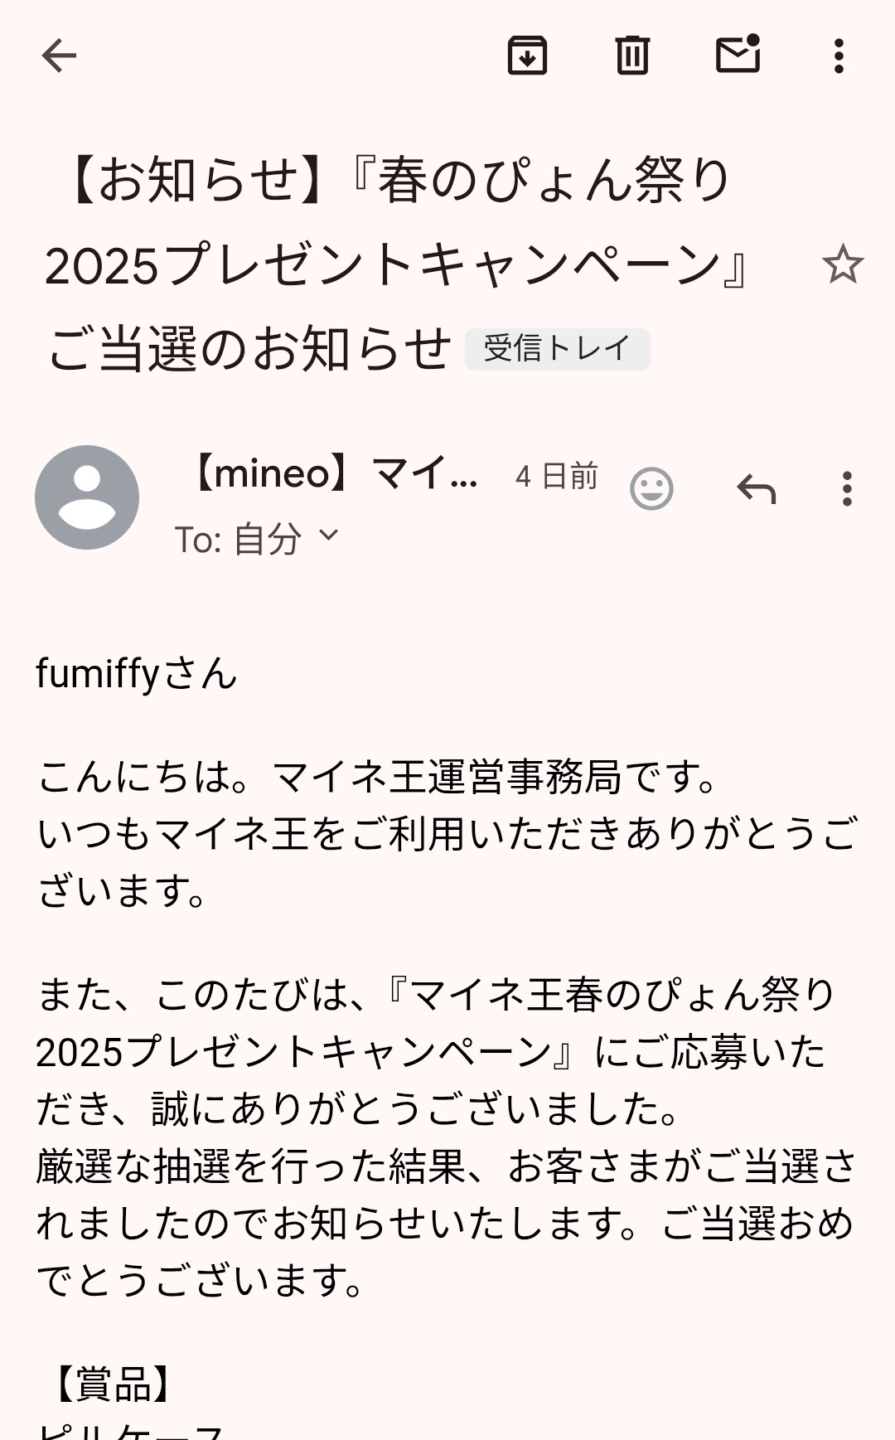Screen dimensions: 895x1440
Task: Star this mineo campaign email
Action: [842, 265]
